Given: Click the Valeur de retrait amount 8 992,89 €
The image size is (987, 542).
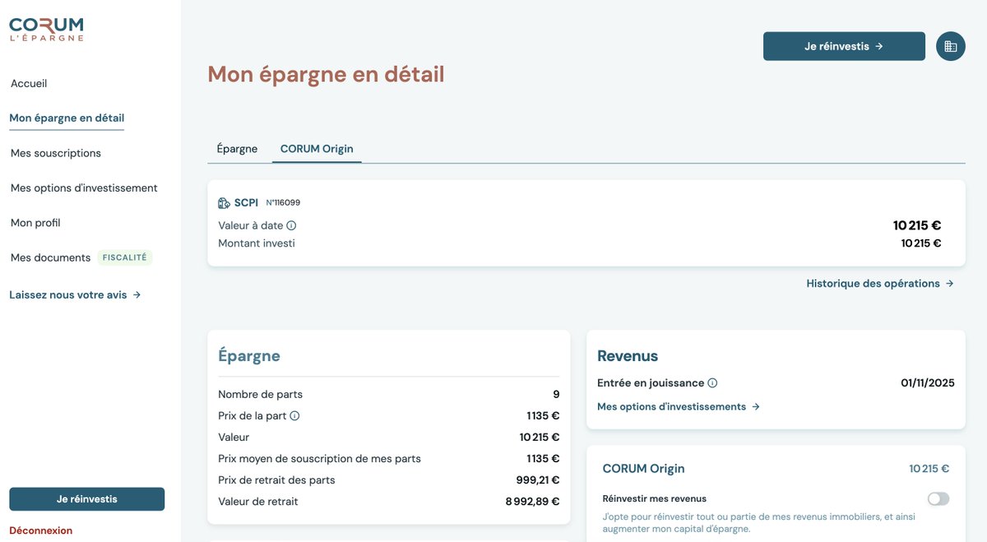Looking at the screenshot, I should click(532, 501).
